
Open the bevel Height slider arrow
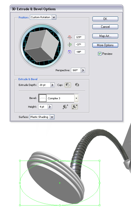point(50,107)
